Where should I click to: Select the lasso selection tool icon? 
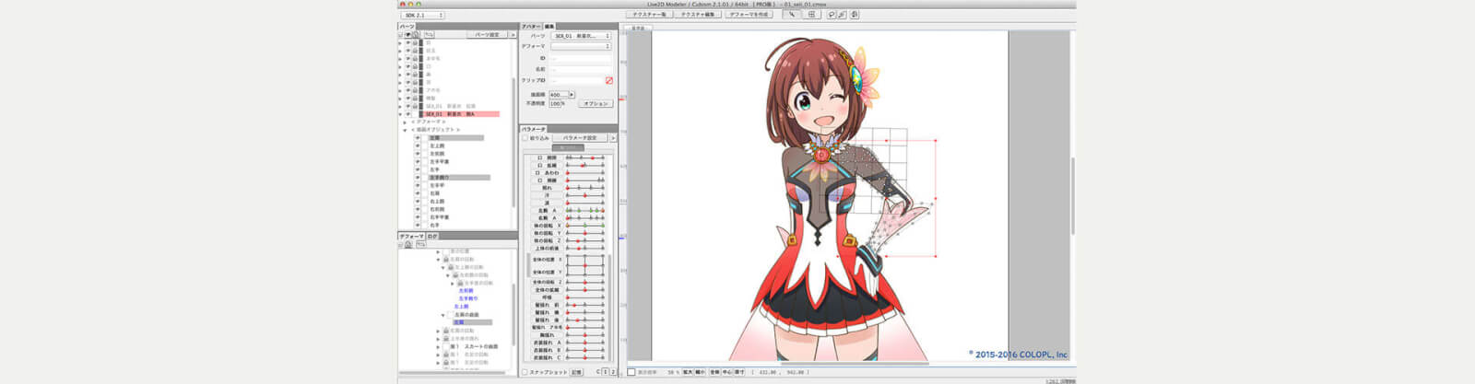[x=831, y=14]
